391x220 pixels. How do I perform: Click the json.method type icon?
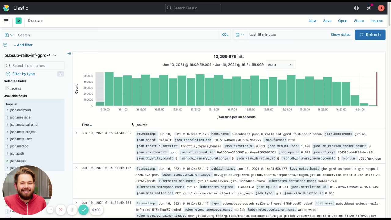point(7,146)
